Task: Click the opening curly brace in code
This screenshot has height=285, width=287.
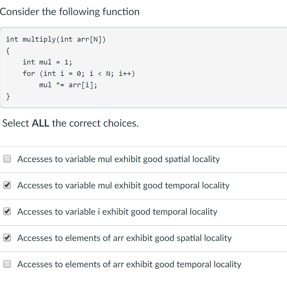Action: coord(8,51)
